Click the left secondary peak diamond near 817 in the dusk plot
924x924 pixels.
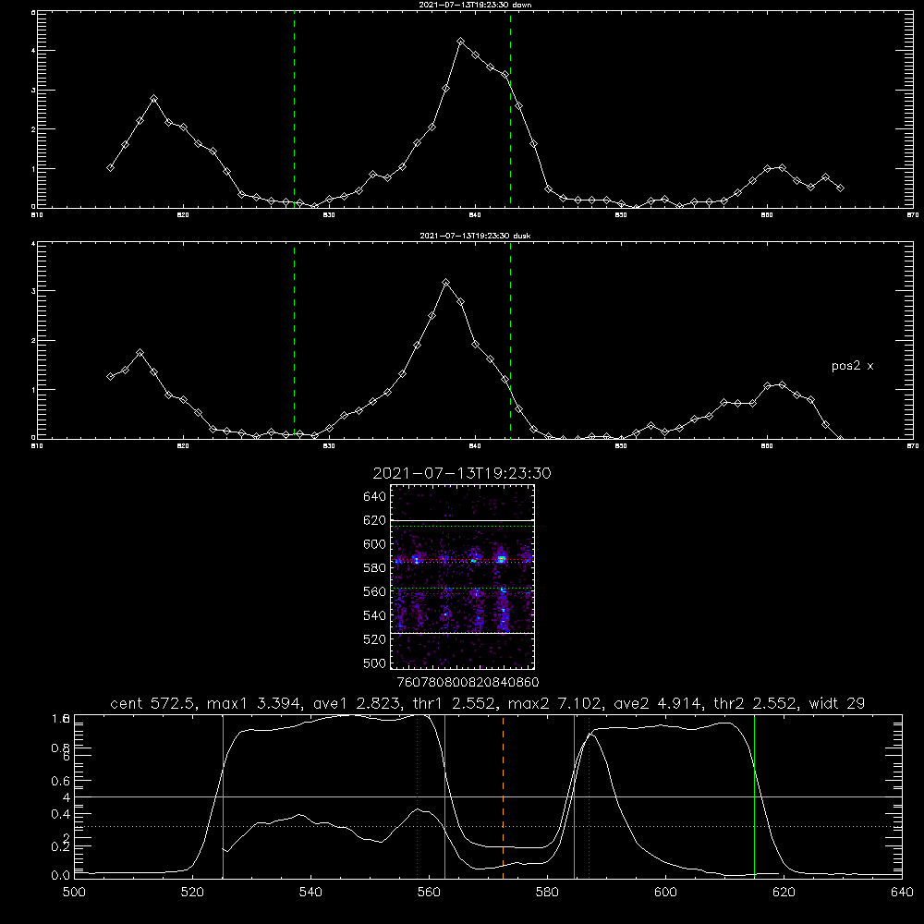[x=140, y=352]
